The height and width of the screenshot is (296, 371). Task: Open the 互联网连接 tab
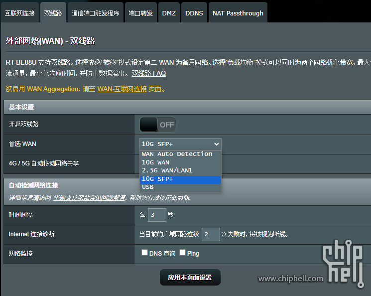[20, 13]
